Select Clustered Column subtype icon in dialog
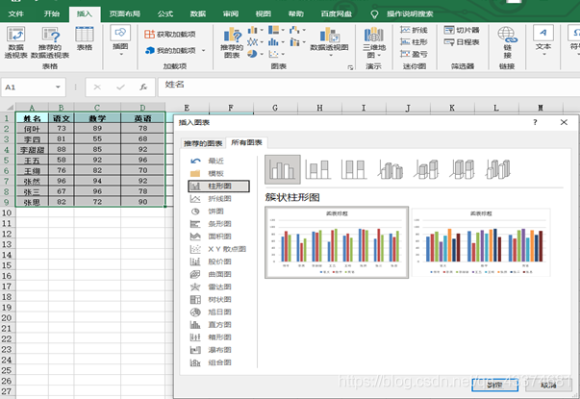The image size is (580, 399). [283, 169]
